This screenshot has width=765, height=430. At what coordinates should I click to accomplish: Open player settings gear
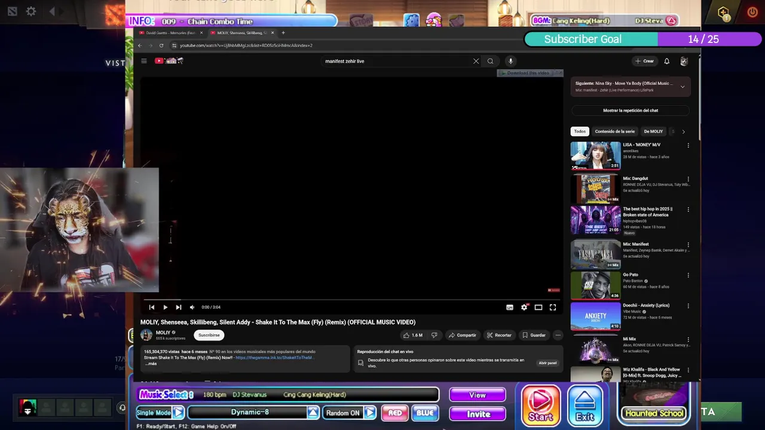524,307
